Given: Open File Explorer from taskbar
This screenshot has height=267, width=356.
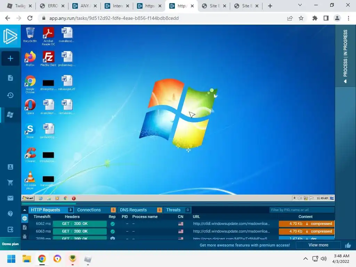Looking at the screenshot, I should coord(26,259).
